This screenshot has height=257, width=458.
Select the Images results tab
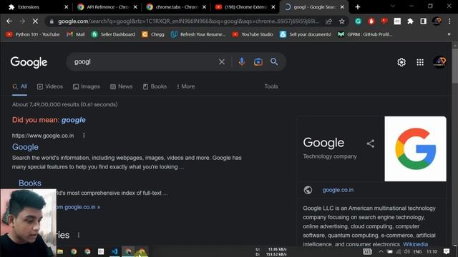pos(87,86)
